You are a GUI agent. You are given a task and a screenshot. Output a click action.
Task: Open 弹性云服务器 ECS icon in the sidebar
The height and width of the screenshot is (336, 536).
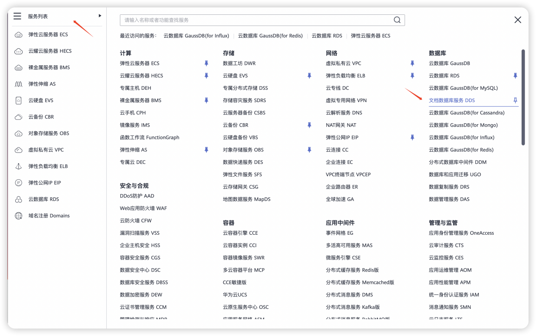(x=19, y=35)
